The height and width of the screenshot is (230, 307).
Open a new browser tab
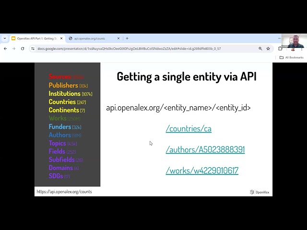tap(127, 38)
